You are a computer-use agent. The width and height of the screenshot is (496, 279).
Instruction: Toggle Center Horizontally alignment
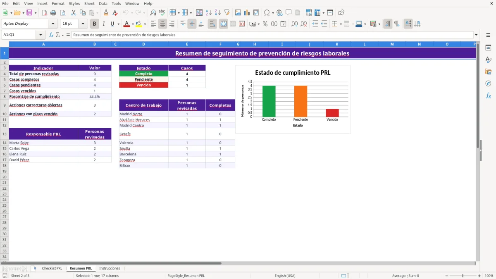[x=163, y=24]
